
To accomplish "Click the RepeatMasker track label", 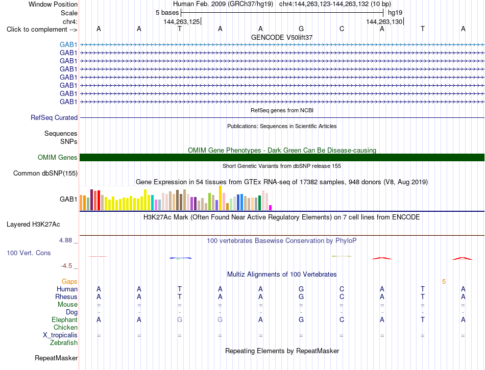I will coord(56,358).
